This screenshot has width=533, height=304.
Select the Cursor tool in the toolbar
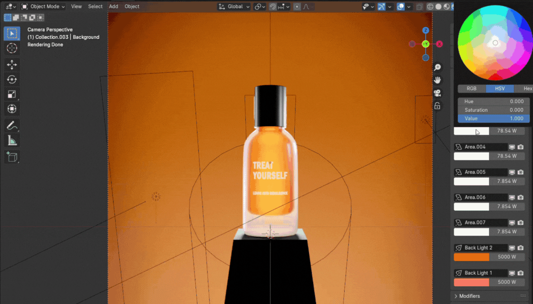(12, 48)
